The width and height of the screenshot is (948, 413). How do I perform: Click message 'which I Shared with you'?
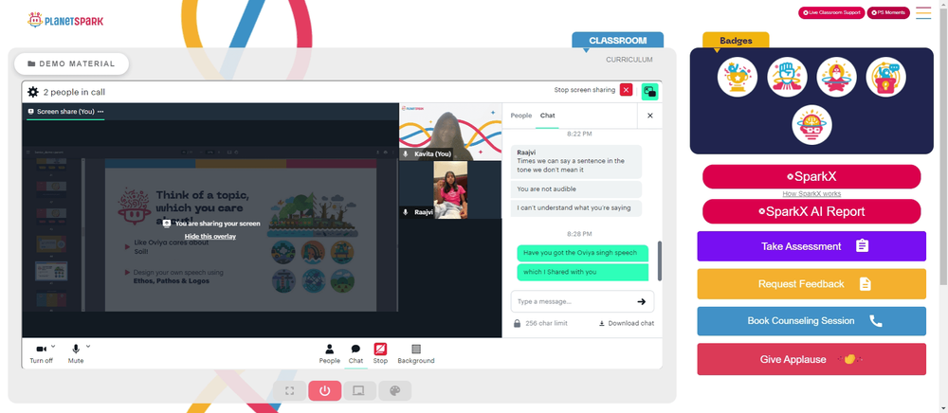point(582,272)
